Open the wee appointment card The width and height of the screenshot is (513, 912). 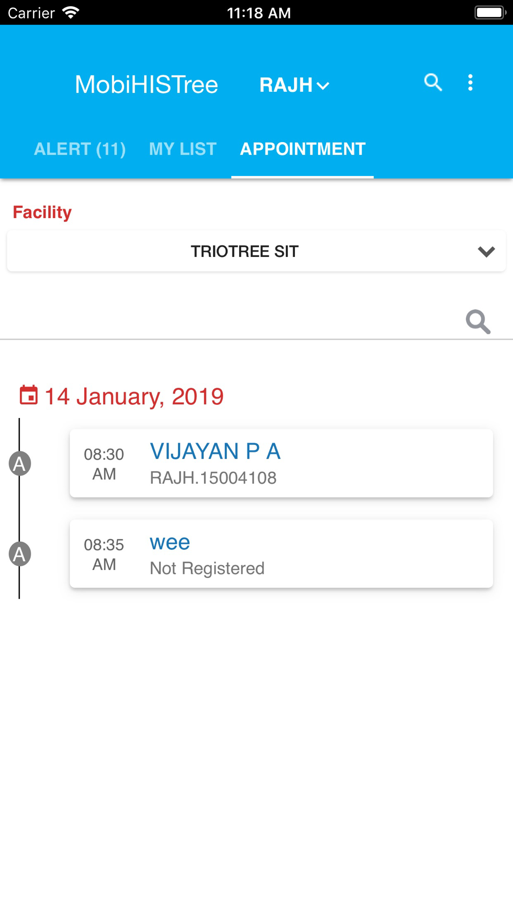281,553
